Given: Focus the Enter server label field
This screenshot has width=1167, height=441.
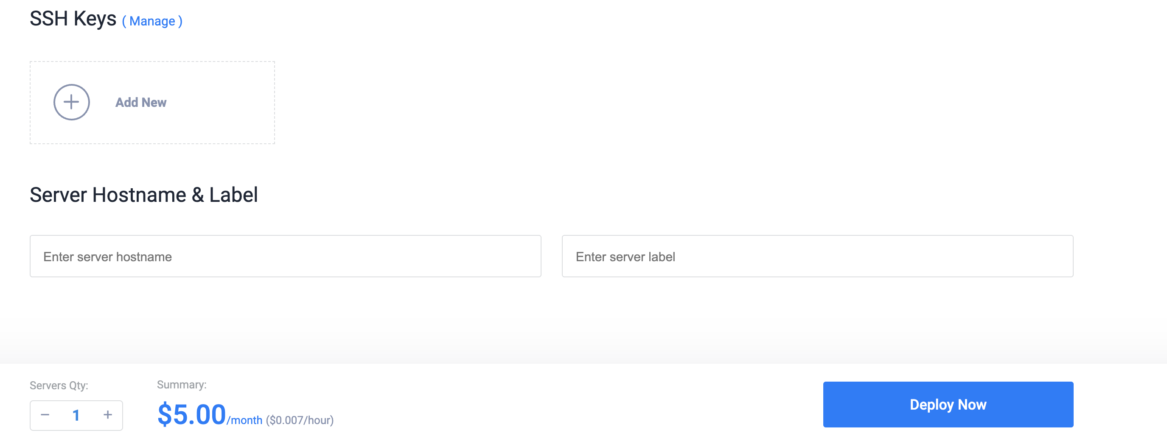Looking at the screenshot, I should coord(817,256).
